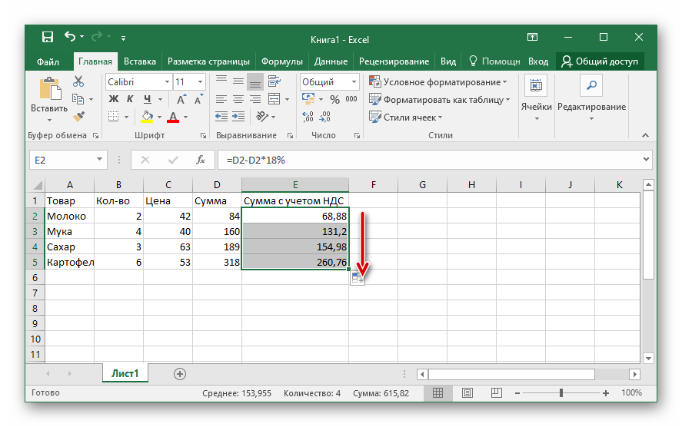Toggle italic К formatting

click(128, 99)
